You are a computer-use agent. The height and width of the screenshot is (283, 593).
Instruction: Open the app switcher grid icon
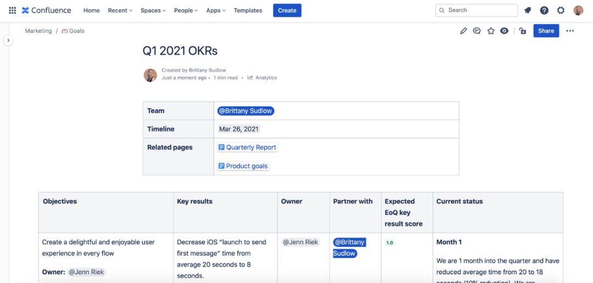click(x=12, y=10)
